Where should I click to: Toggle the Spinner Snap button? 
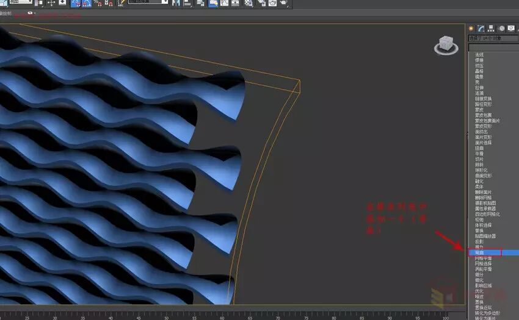click(x=109, y=3)
